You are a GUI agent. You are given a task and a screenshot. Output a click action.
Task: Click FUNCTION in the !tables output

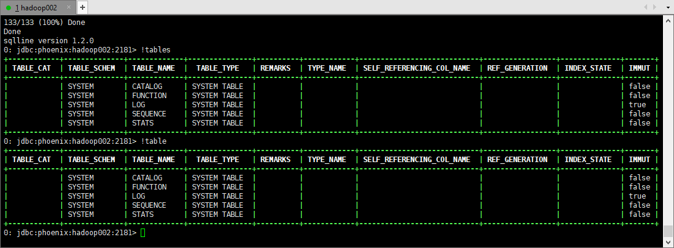[x=149, y=96]
